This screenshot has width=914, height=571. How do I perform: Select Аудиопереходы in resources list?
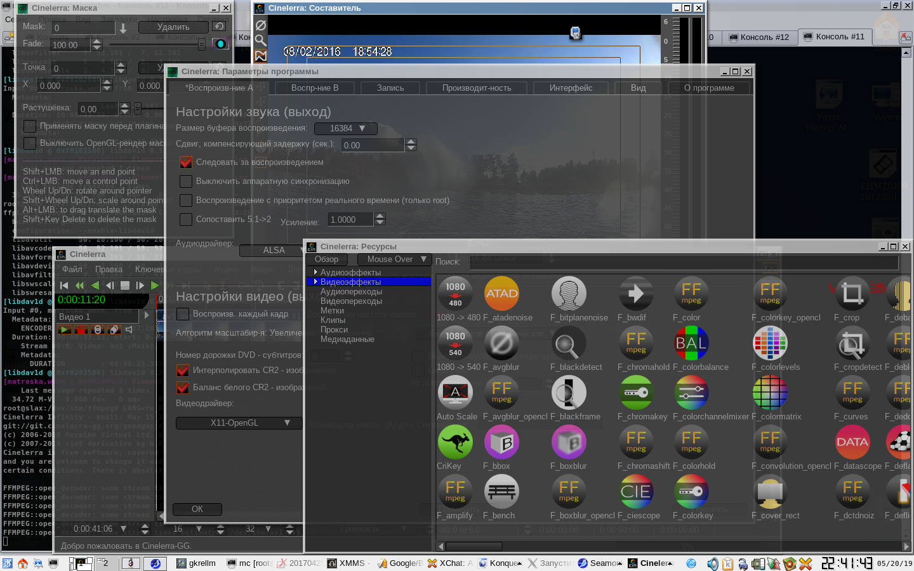click(x=351, y=292)
